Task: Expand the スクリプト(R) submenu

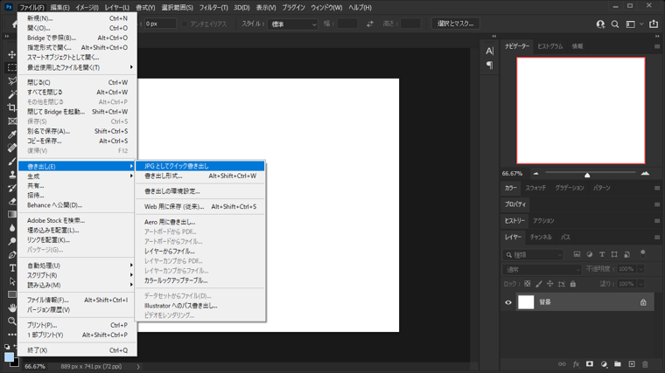Action: click(x=77, y=275)
